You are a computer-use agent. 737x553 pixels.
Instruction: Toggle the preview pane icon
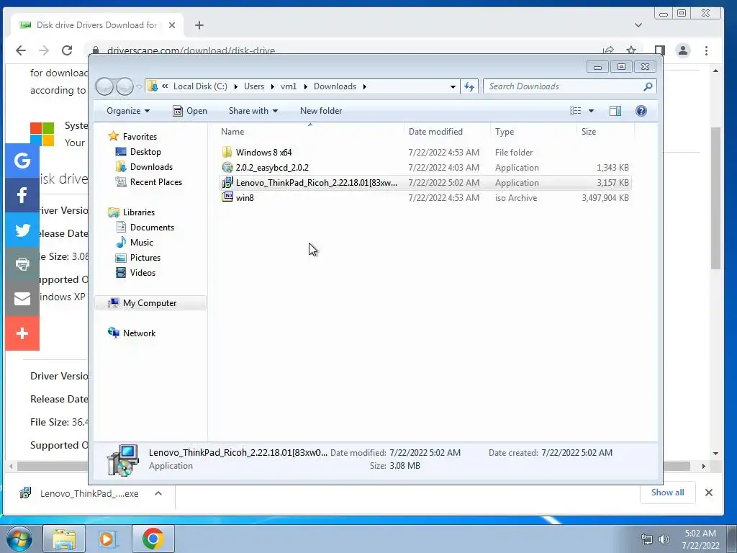(615, 111)
